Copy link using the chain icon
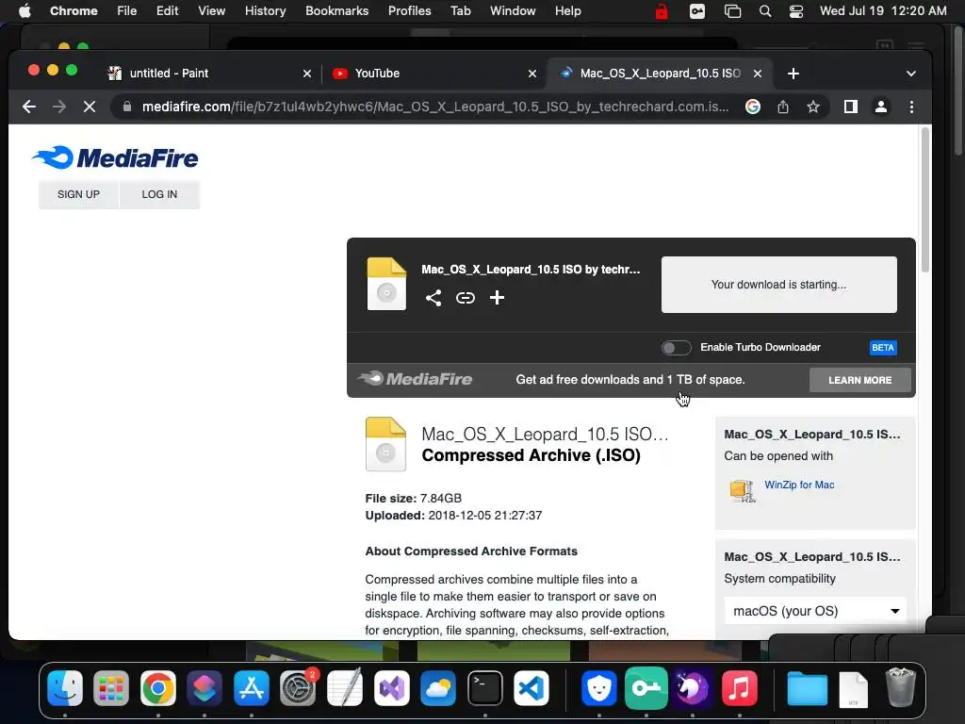This screenshot has width=965, height=724. point(466,298)
